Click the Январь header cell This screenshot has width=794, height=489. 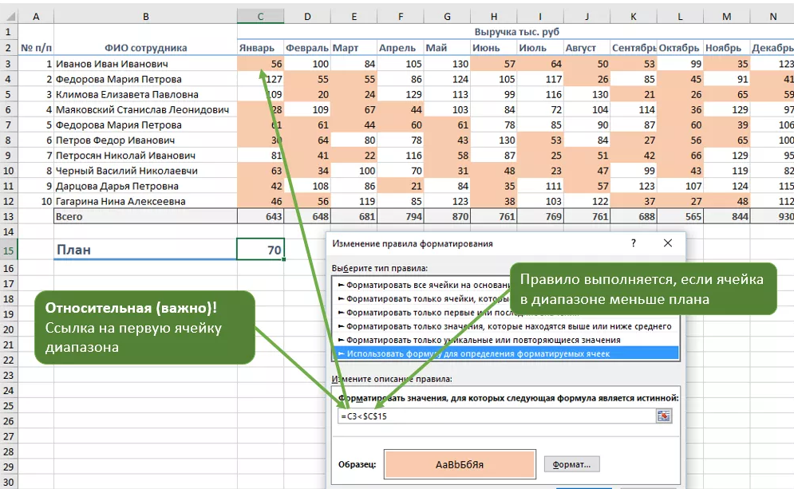pyautogui.click(x=260, y=48)
